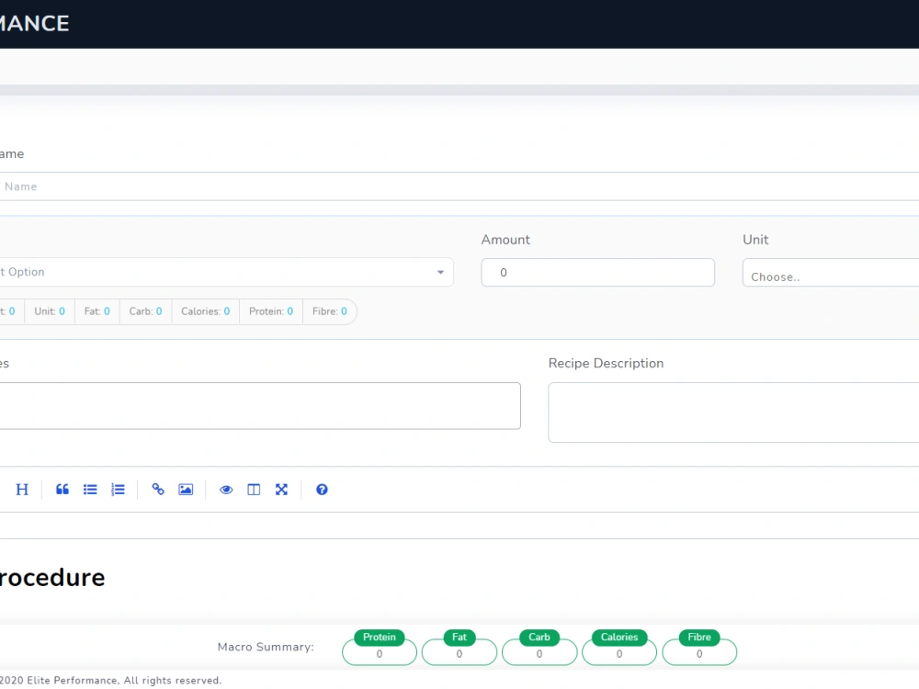This screenshot has width=919, height=689.
Task: Create a numbered list
Action: (x=118, y=490)
